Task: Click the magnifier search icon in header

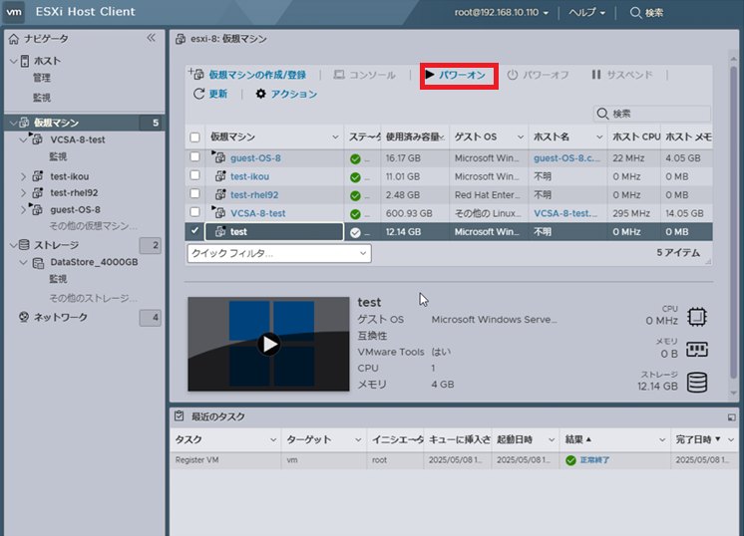Action: [x=635, y=13]
